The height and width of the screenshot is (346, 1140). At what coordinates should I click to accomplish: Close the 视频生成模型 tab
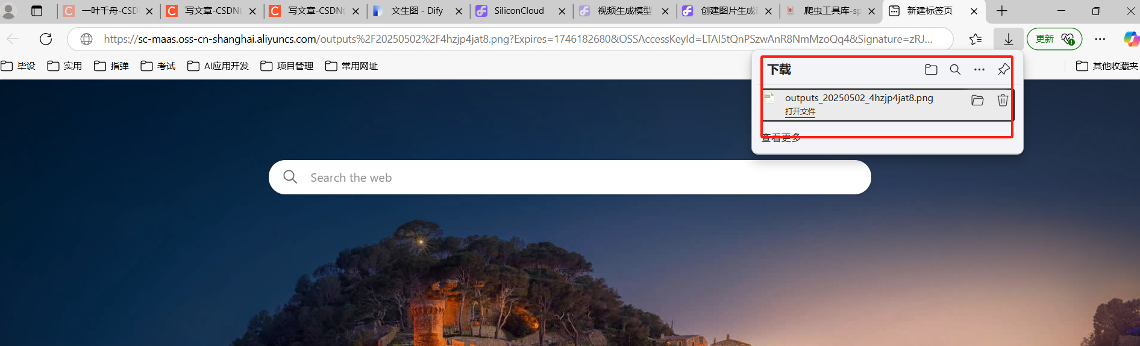point(665,11)
